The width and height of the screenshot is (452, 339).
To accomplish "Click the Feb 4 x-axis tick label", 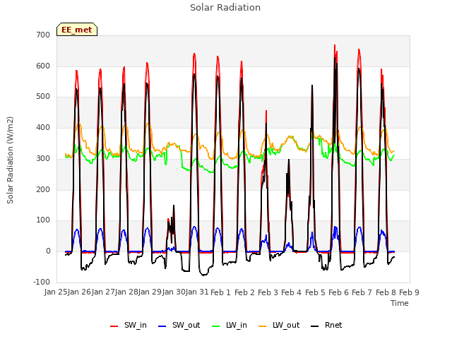I will [291, 292].
